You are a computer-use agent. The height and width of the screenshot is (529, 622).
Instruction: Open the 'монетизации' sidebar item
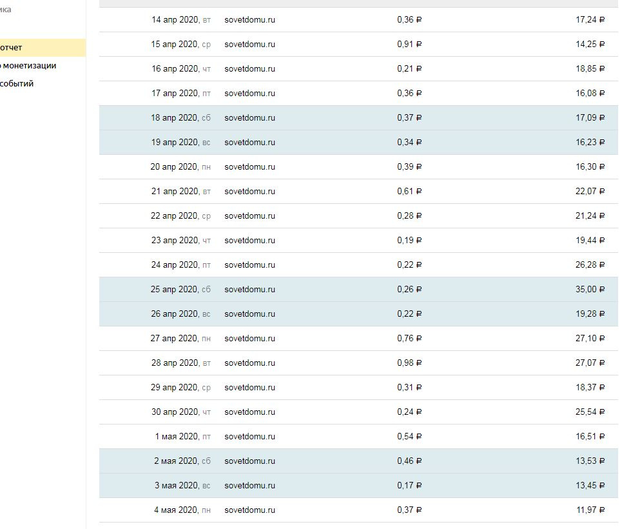pos(29,66)
